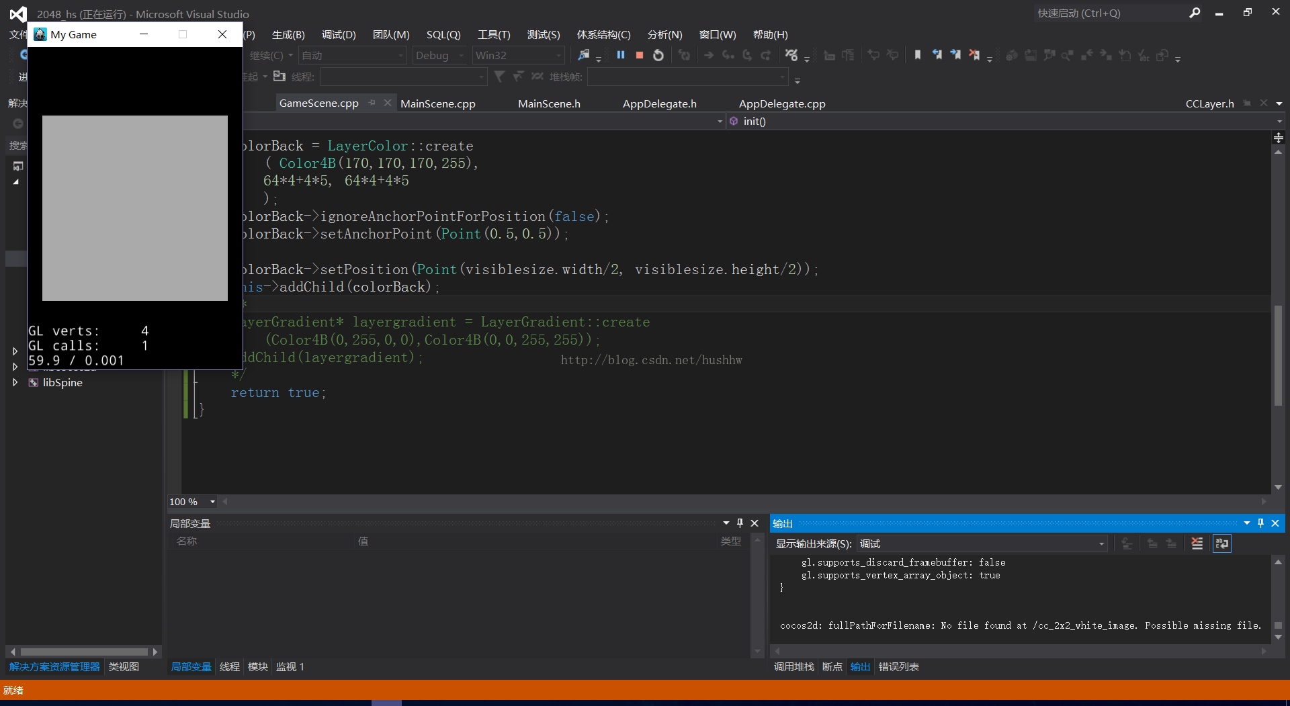
Task: Pin the output panel (auto-hide toggle)
Action: click(x=1261, y=523)
